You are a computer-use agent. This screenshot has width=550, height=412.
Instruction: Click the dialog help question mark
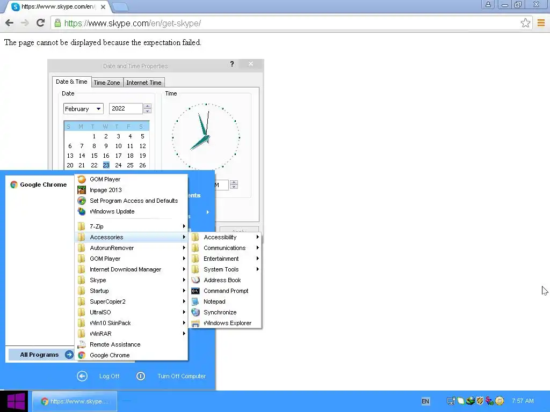232,64
